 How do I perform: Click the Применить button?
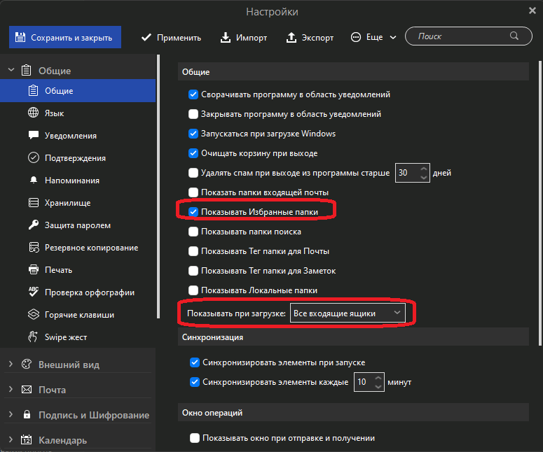click(172, 37)
